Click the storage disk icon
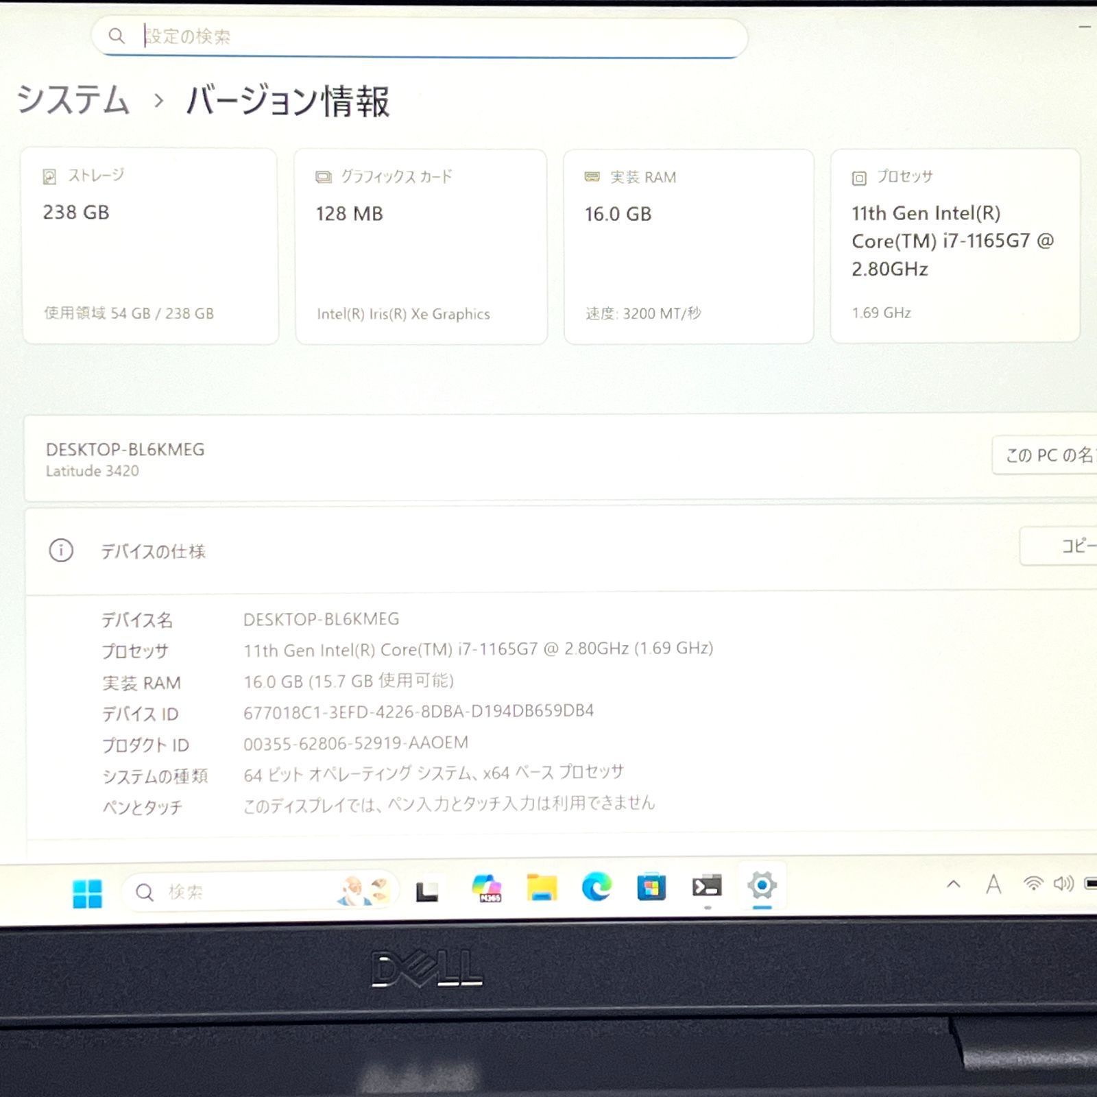 click(x=49, y=177)
